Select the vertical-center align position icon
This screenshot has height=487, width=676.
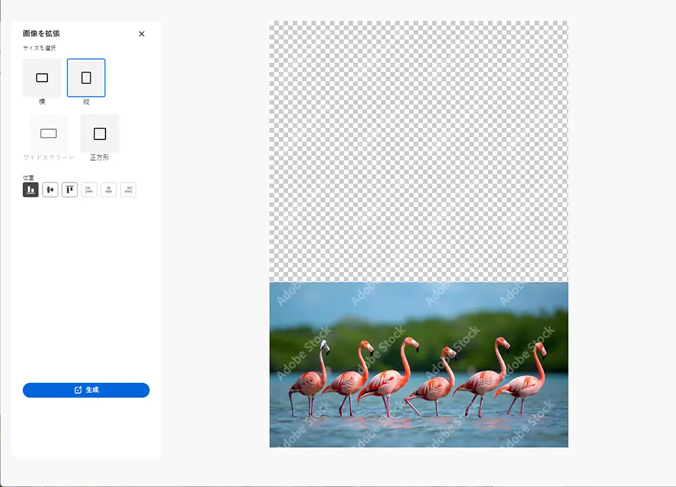[50, 190]
